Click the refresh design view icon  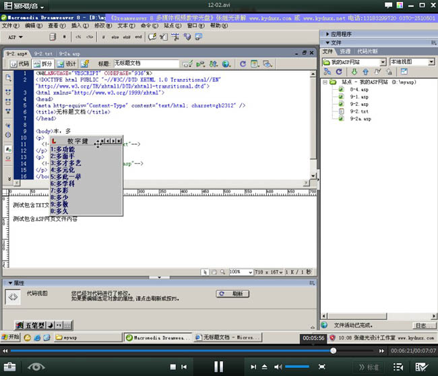coord(243,64)
